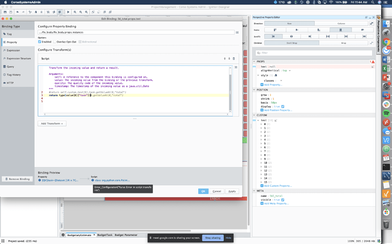Click the Remove Binding button
Viewport: 392px width, 244px height.
click(18, 179)
